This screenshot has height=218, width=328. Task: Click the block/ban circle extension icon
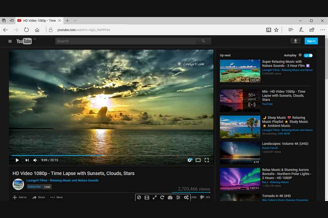(139, 197)
